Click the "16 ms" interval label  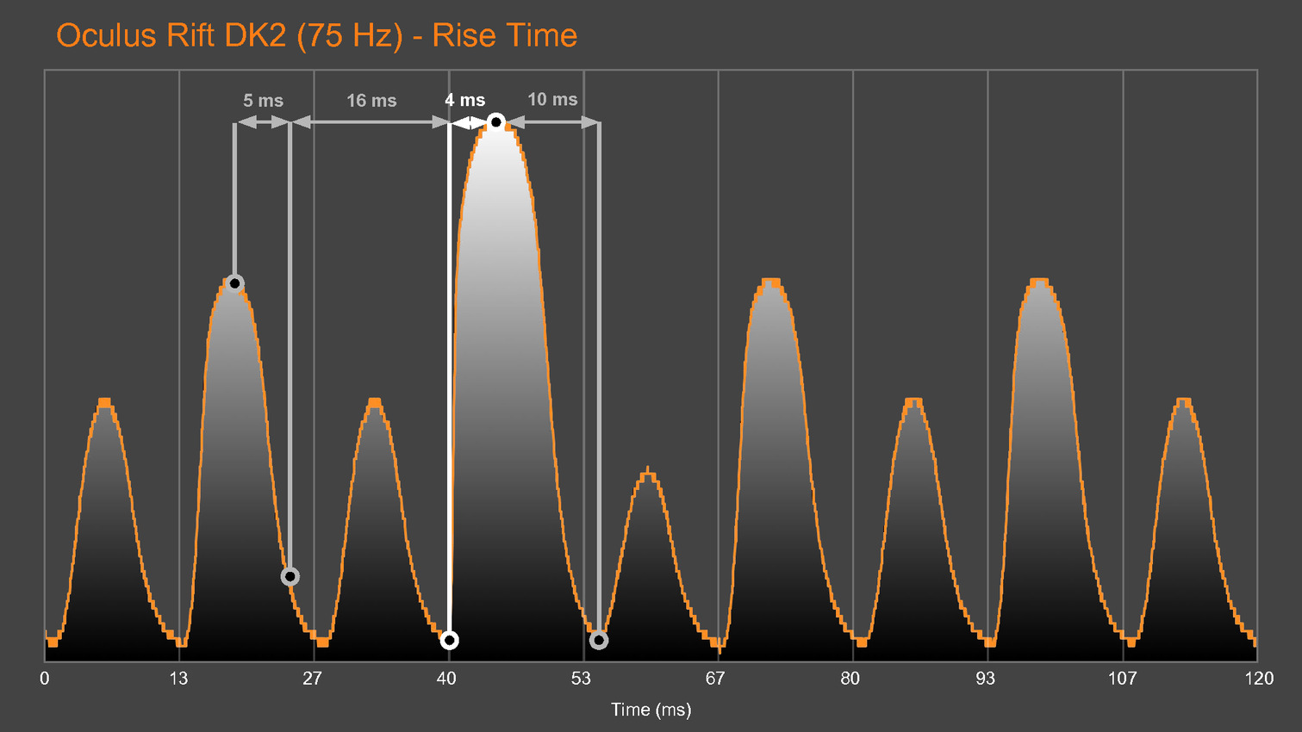pos(371,101)
